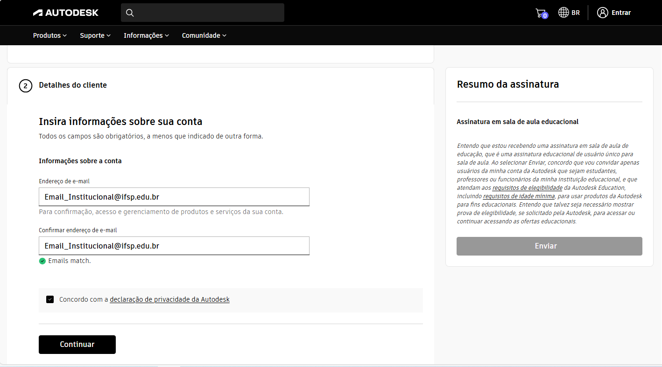The height and width of the screenshot is (367, 662).
Task: Click the globe region icon
Action: tap(563, 13)
